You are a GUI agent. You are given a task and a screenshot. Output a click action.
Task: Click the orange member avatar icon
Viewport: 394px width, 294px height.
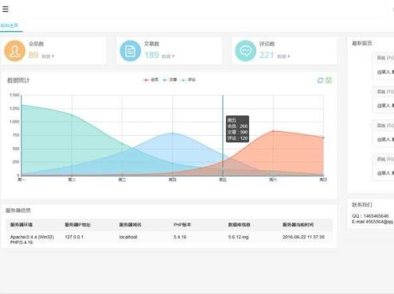pos(14,51)
